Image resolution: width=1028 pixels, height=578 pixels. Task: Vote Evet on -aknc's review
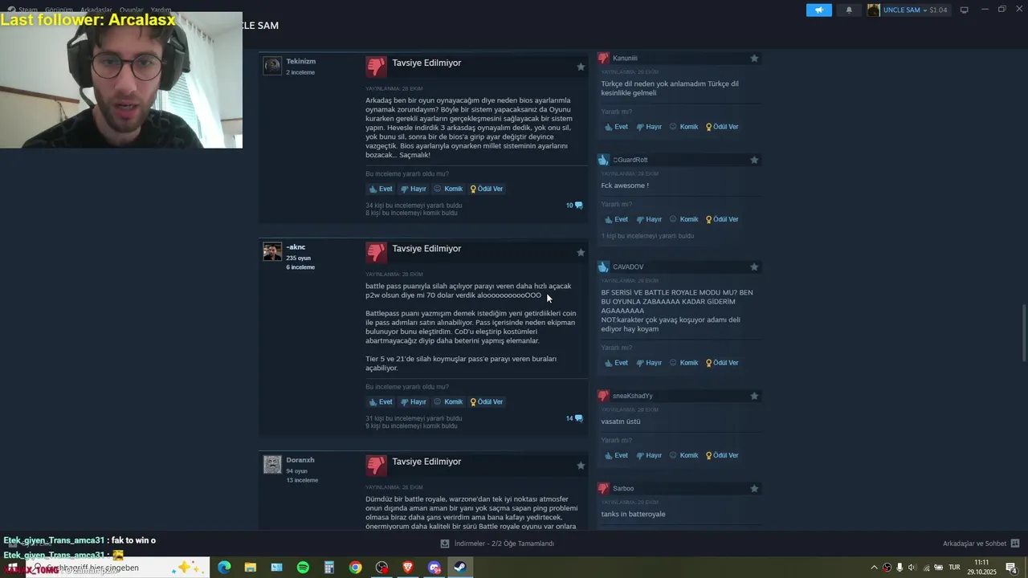click(x=381, y=401)
